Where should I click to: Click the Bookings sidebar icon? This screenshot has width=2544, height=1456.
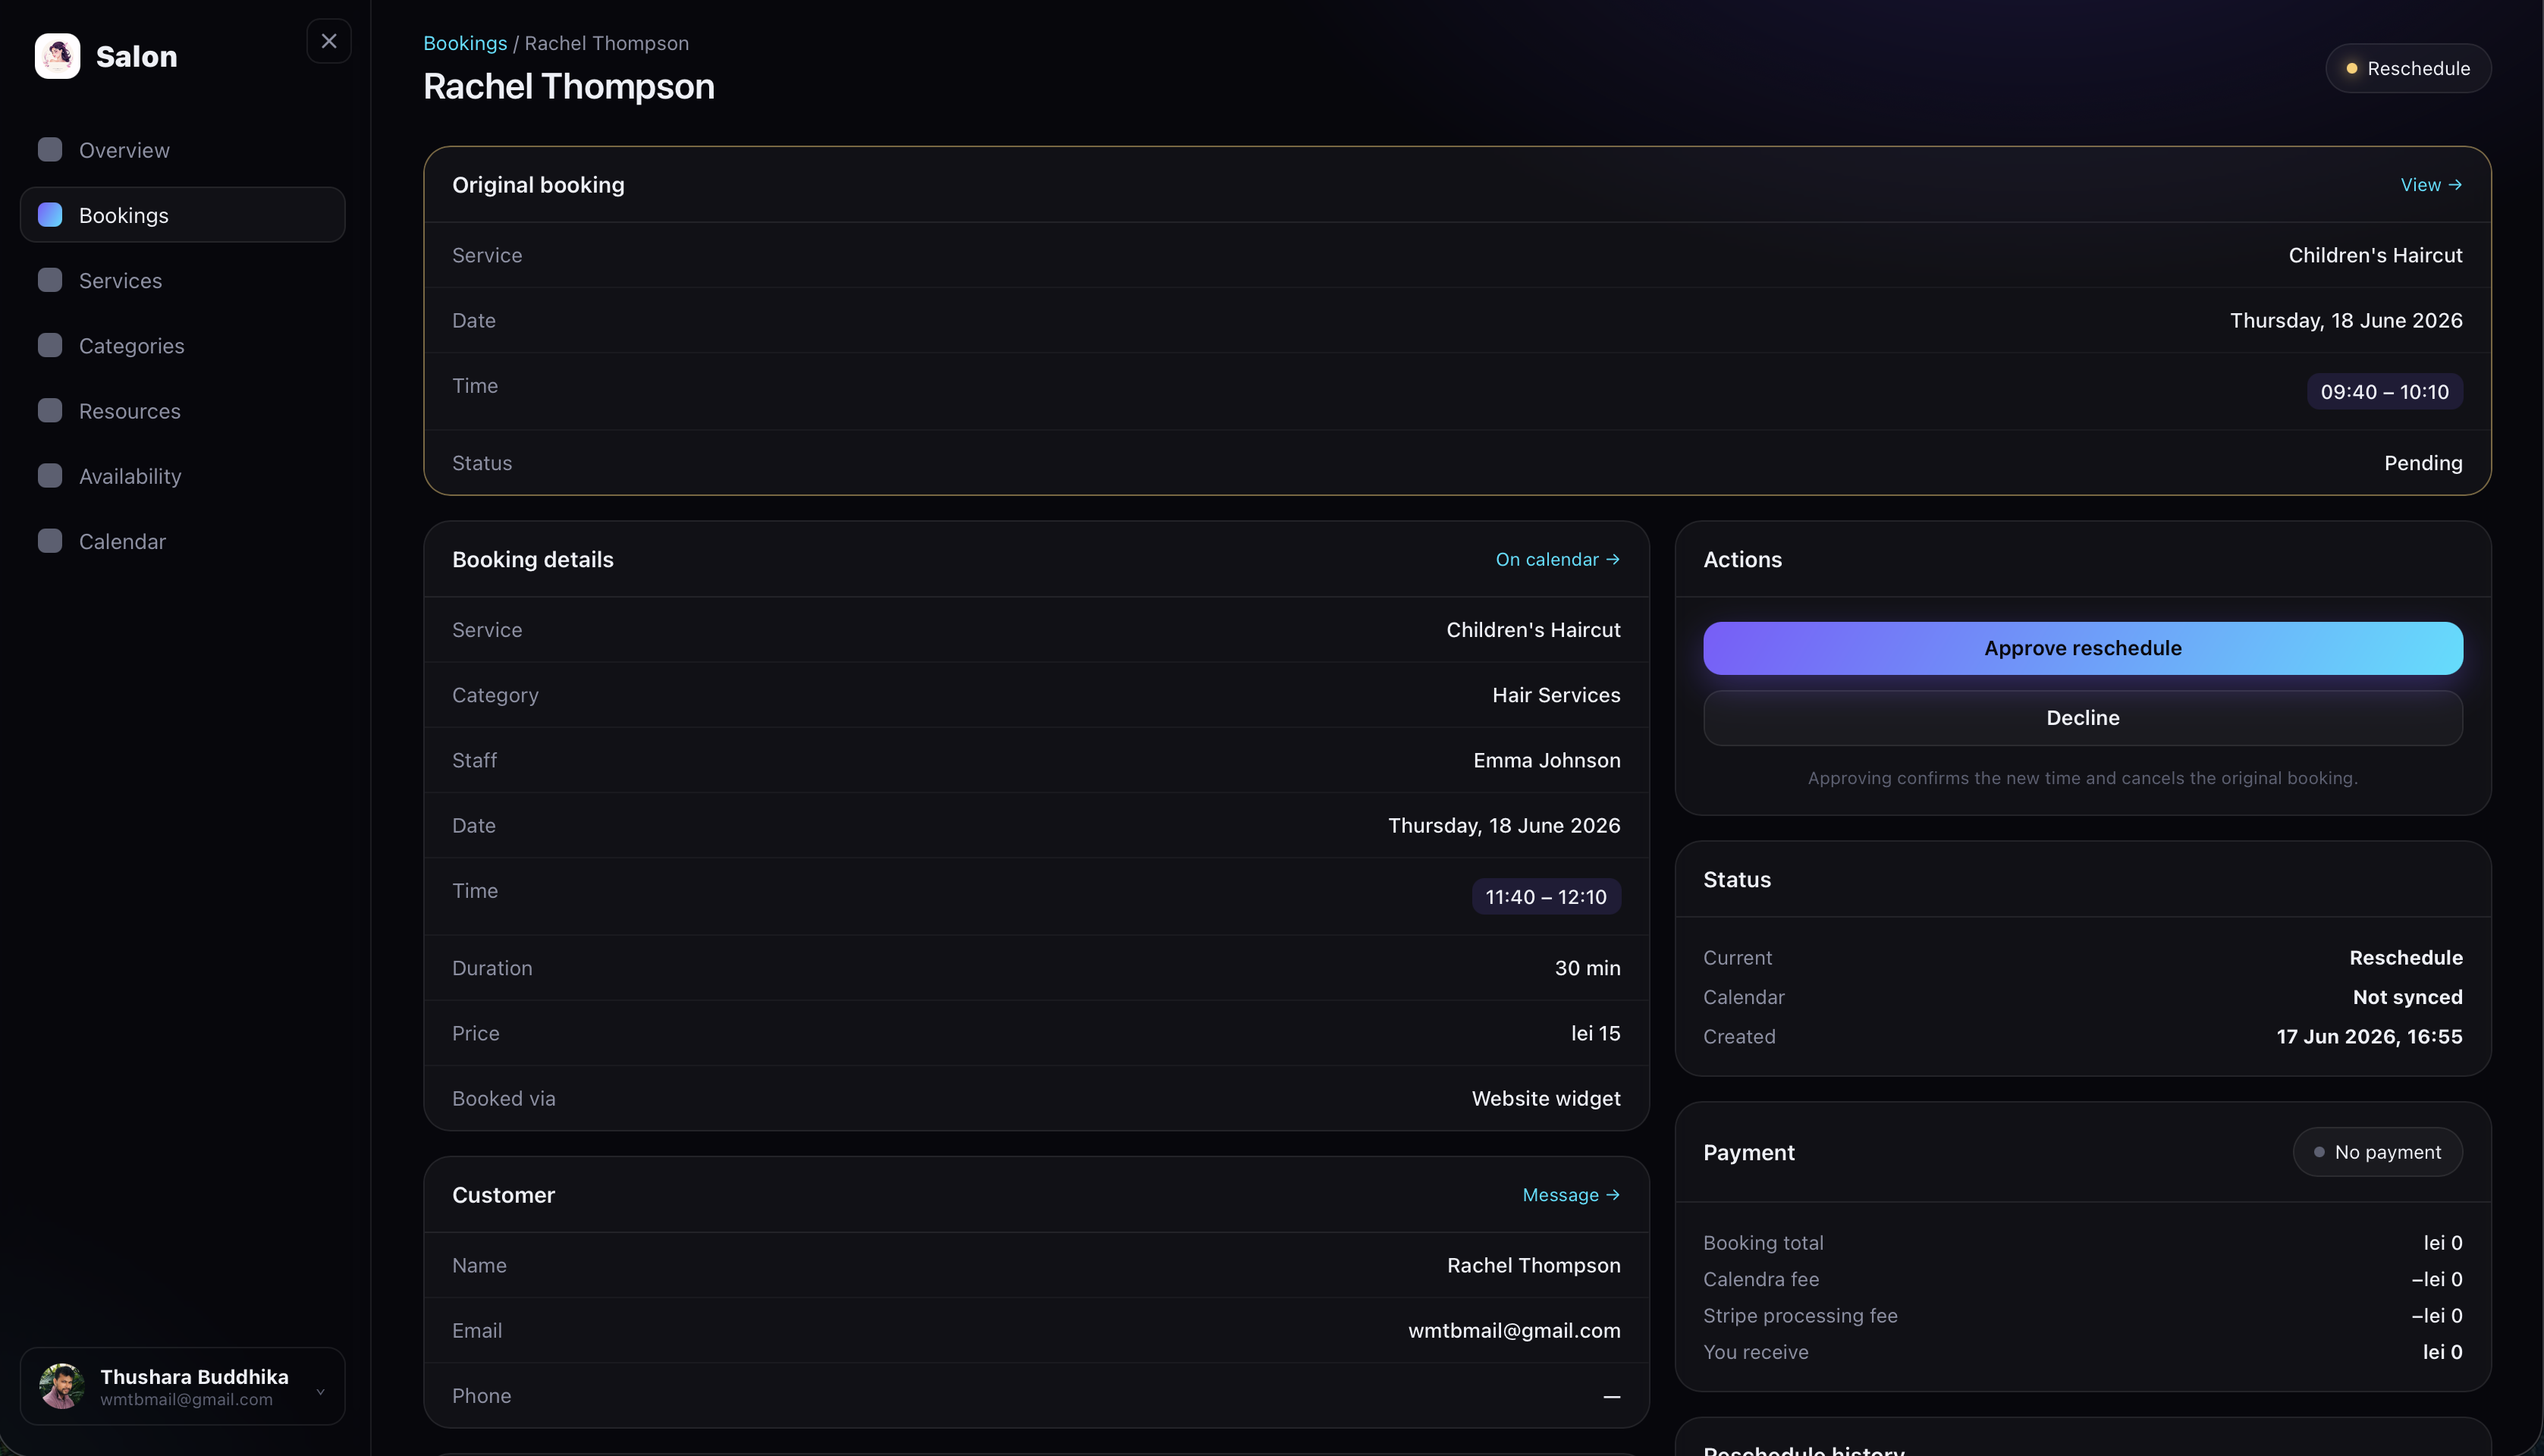[50, 215]
